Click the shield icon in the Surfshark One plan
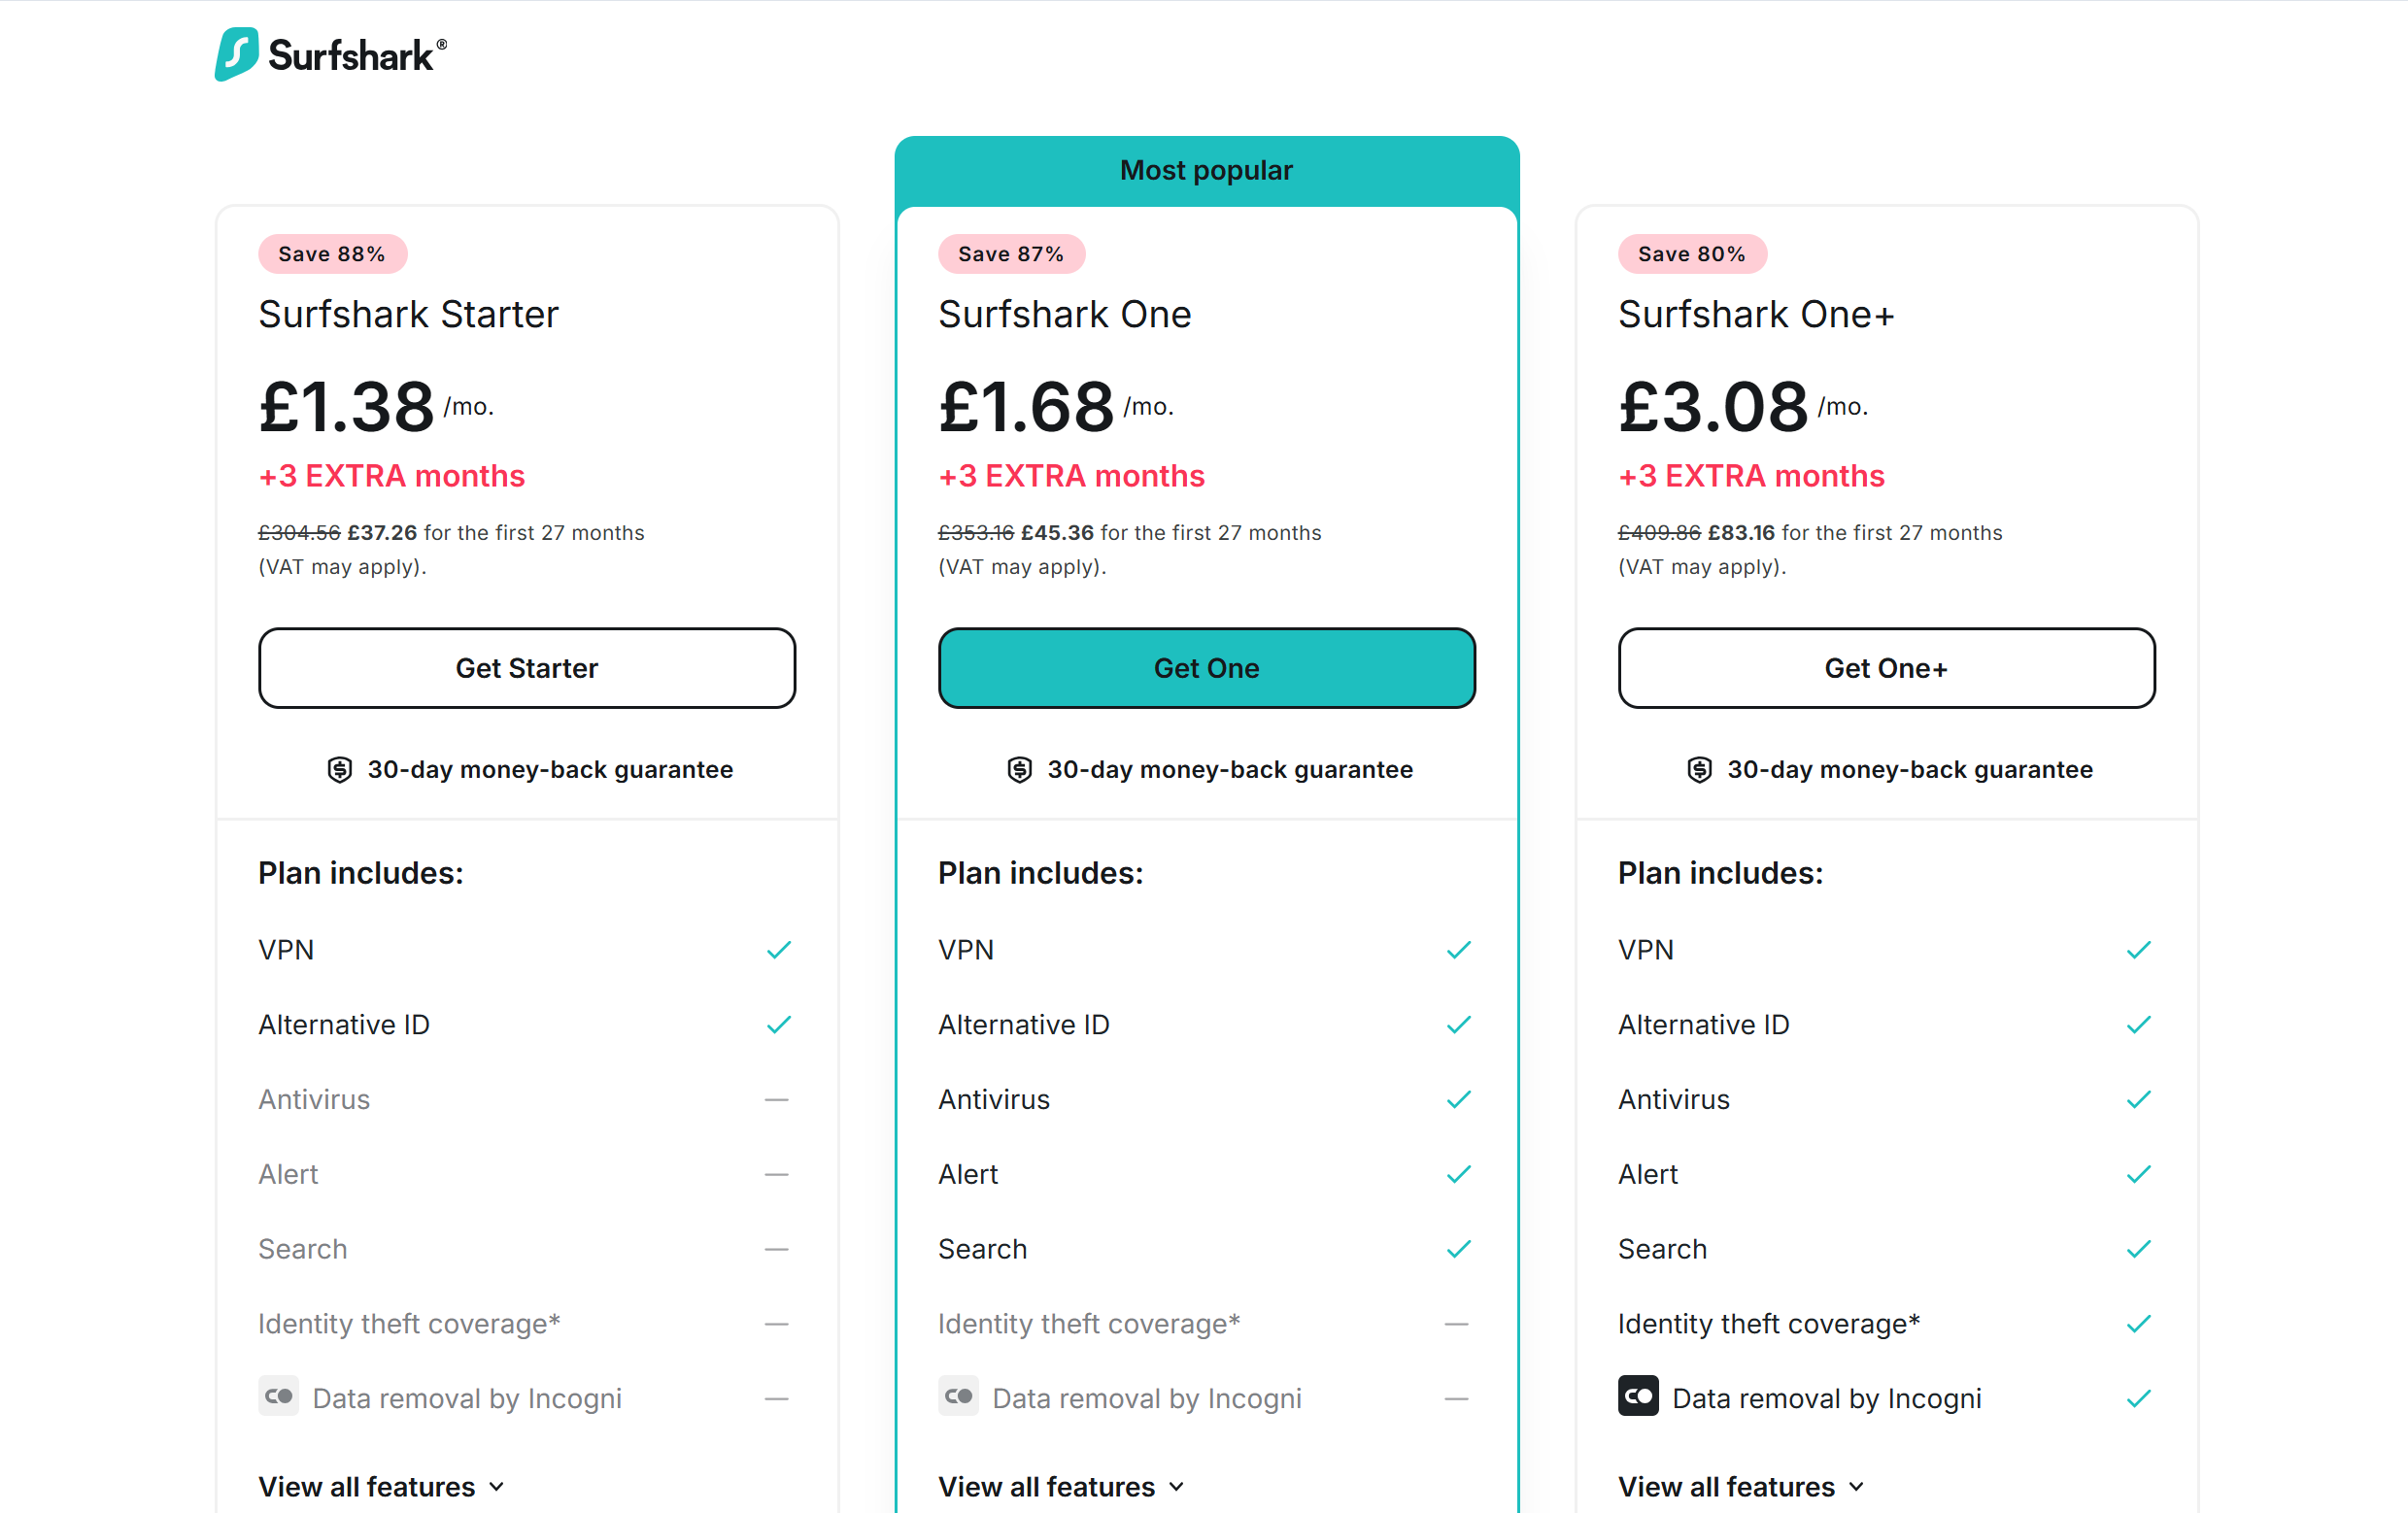The width and height of the screenshot is (2408, 1513). coord(1019,769)
